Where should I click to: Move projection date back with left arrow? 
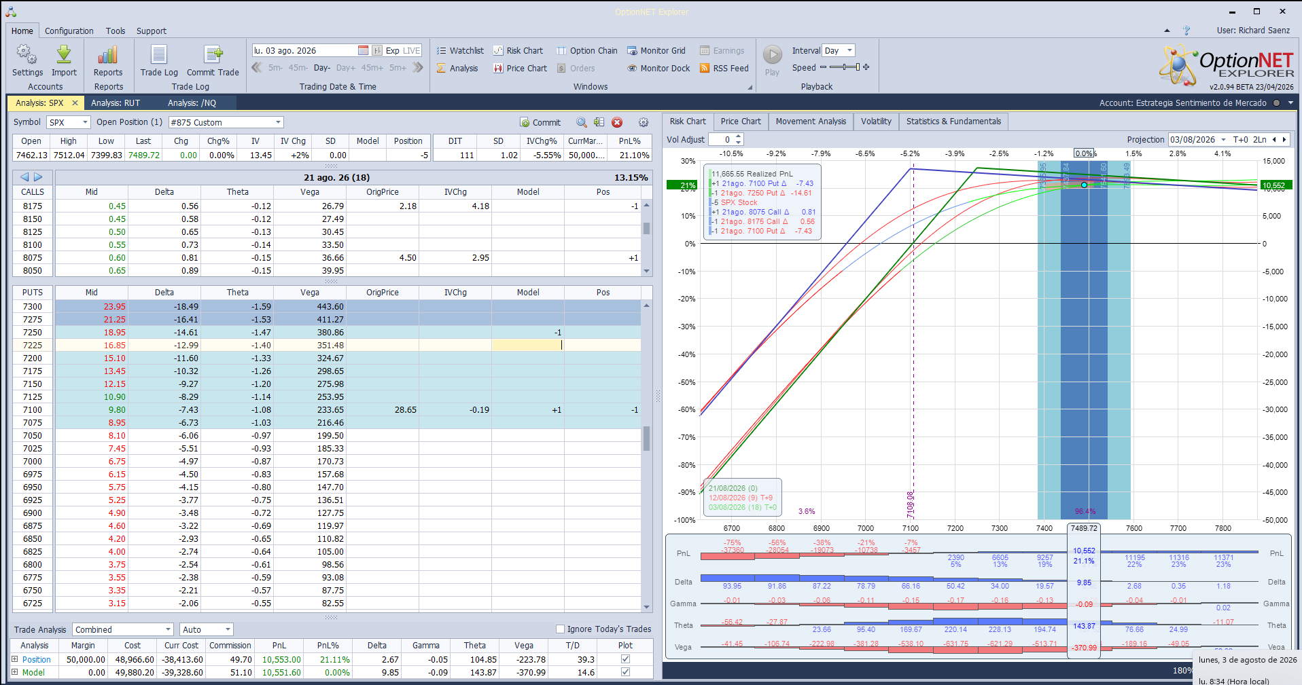coord(1274,140)
